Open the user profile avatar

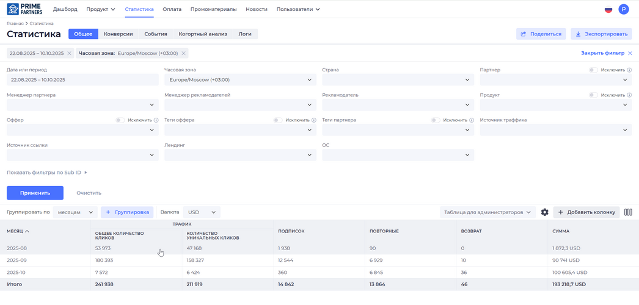click(623, 9)
